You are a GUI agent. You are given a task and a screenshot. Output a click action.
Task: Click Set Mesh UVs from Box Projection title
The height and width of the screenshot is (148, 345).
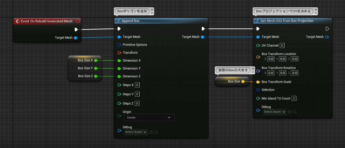click(287, 21)
